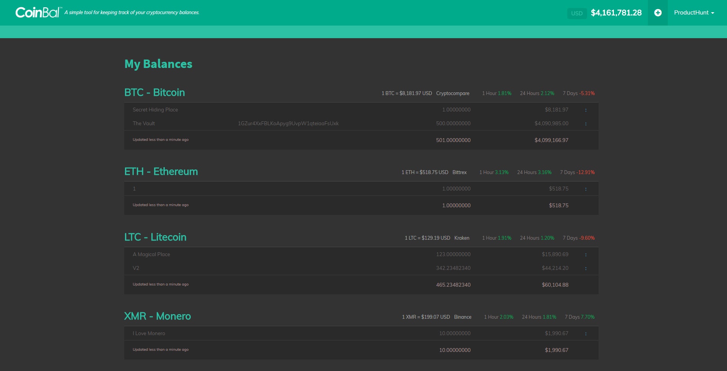
Task: Click the Bittrex price source
Action: tap(459, 172)
